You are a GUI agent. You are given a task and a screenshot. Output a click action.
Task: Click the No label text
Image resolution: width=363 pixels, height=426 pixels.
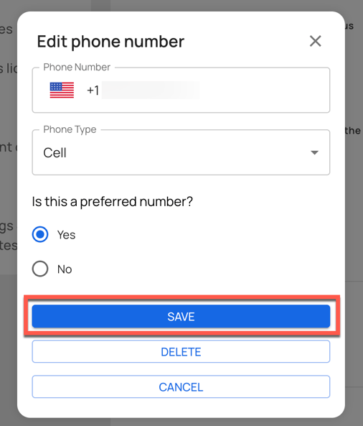(65, 269)
